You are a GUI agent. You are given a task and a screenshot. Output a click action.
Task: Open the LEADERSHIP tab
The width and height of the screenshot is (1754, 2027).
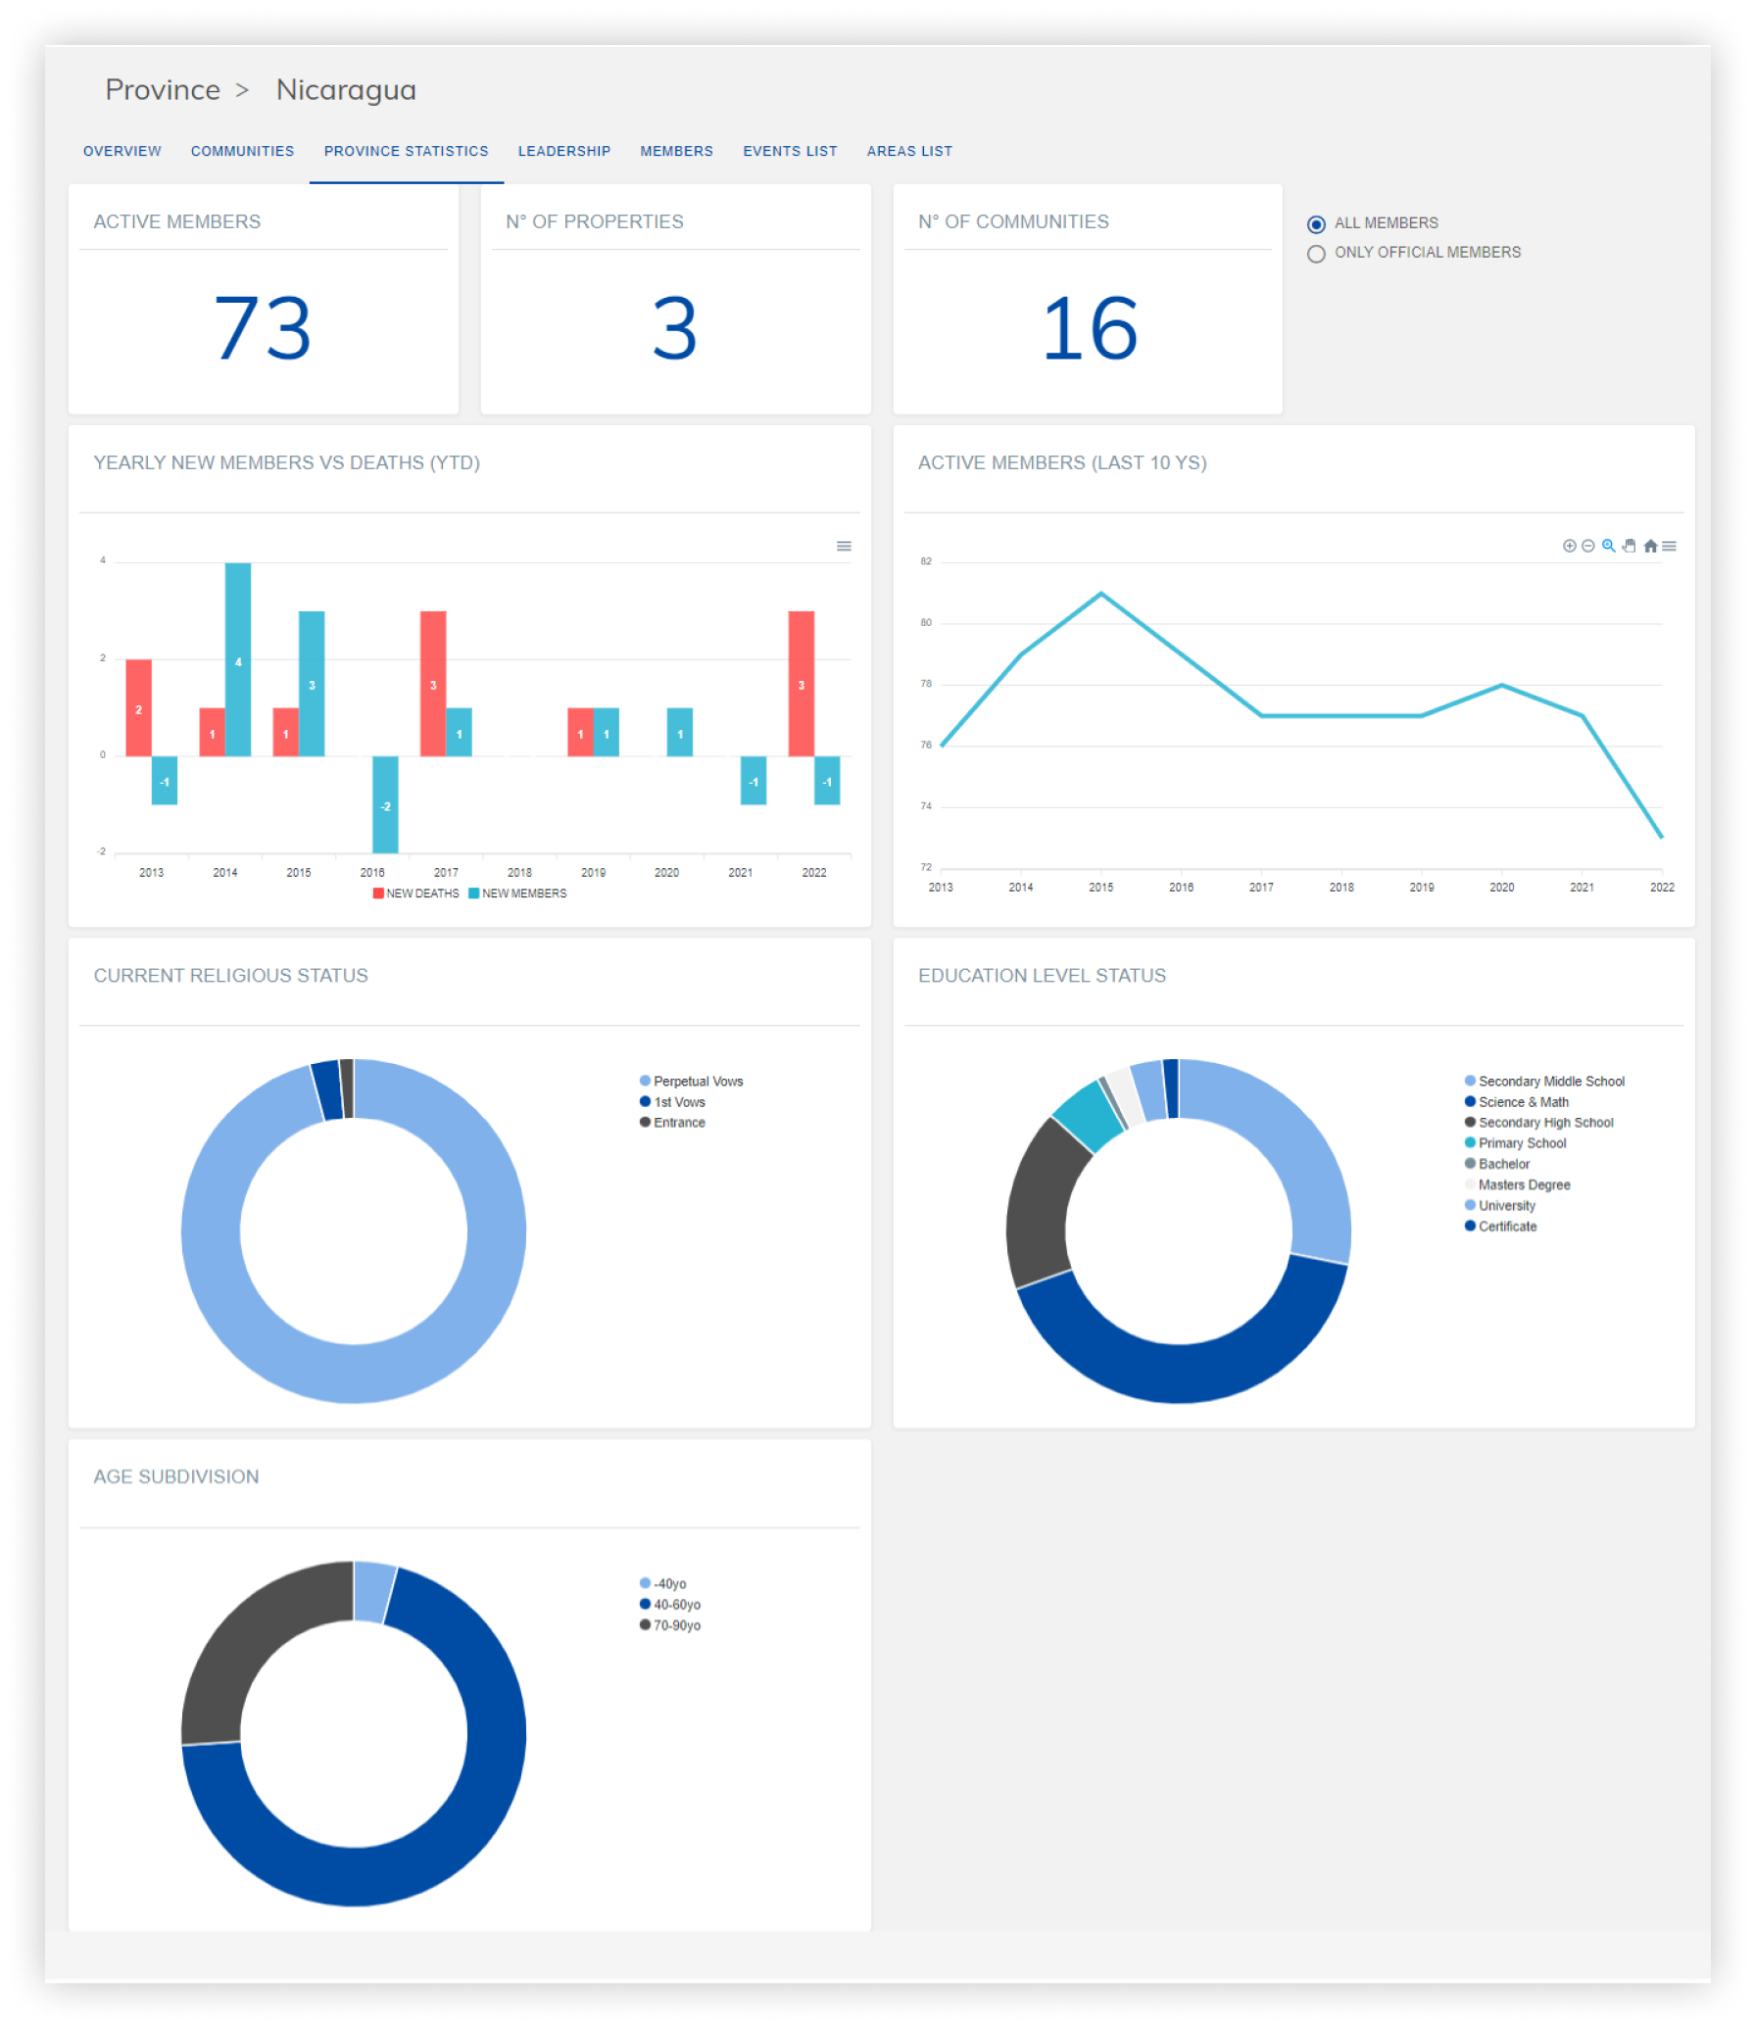click(x=563, y=151)
